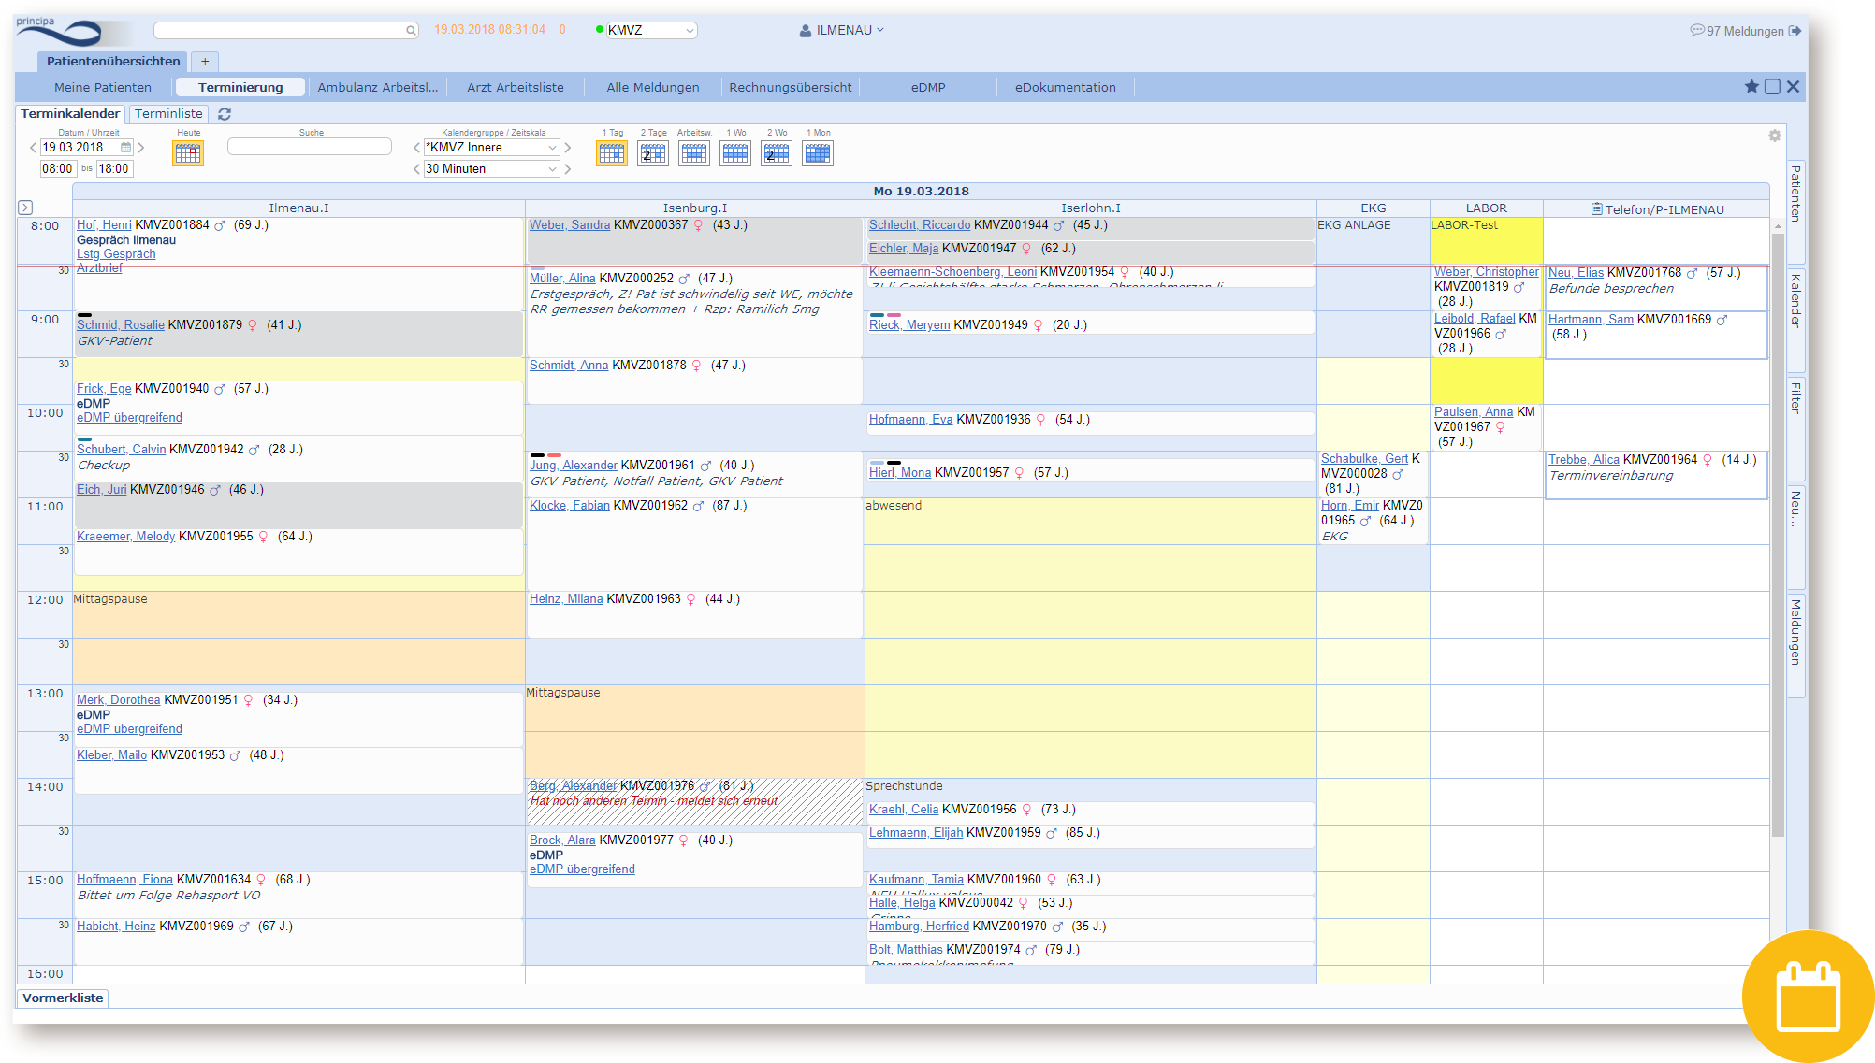Open the eDokumentation tab
This screenshot has height=1063, width=1875.
(1066, 87)
